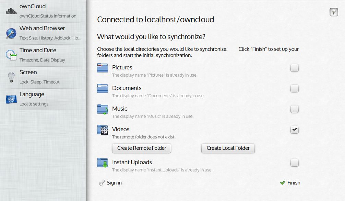Click the Create Remote Folder button
The width and height of the screenshot is (345, 201).
click(x=142, y=148)
